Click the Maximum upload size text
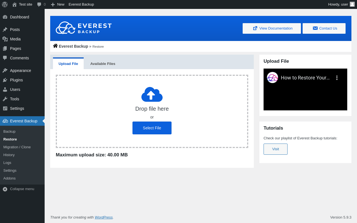Screen dimensions: 357x223 click(92, 155)
